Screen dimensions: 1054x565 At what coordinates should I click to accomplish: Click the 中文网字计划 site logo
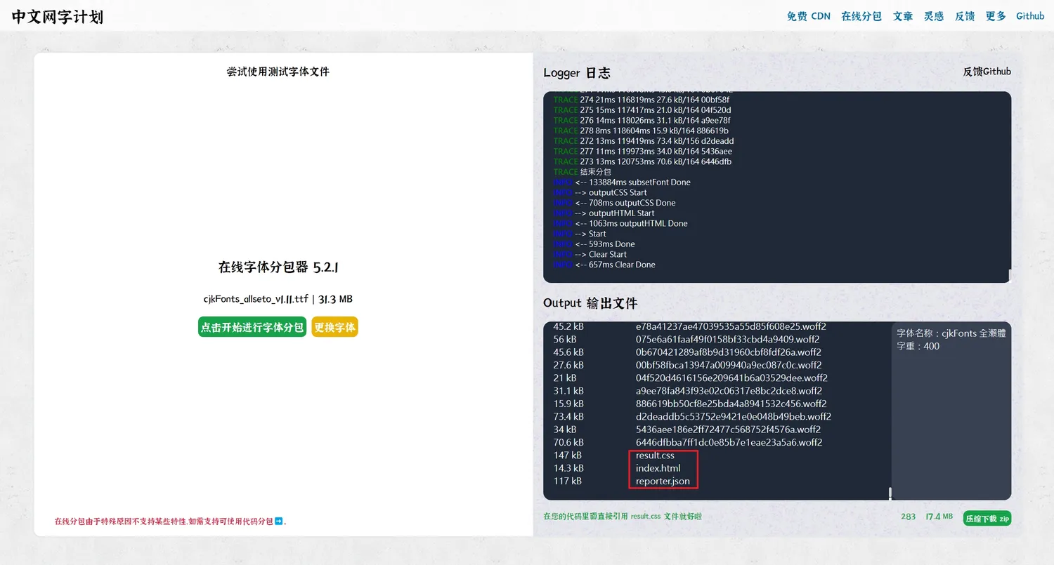coord(56,16)
